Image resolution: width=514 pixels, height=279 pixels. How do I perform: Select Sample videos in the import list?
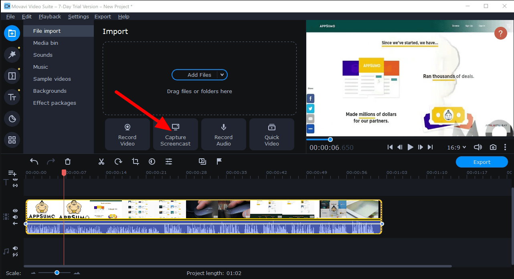tap(52, 79)
